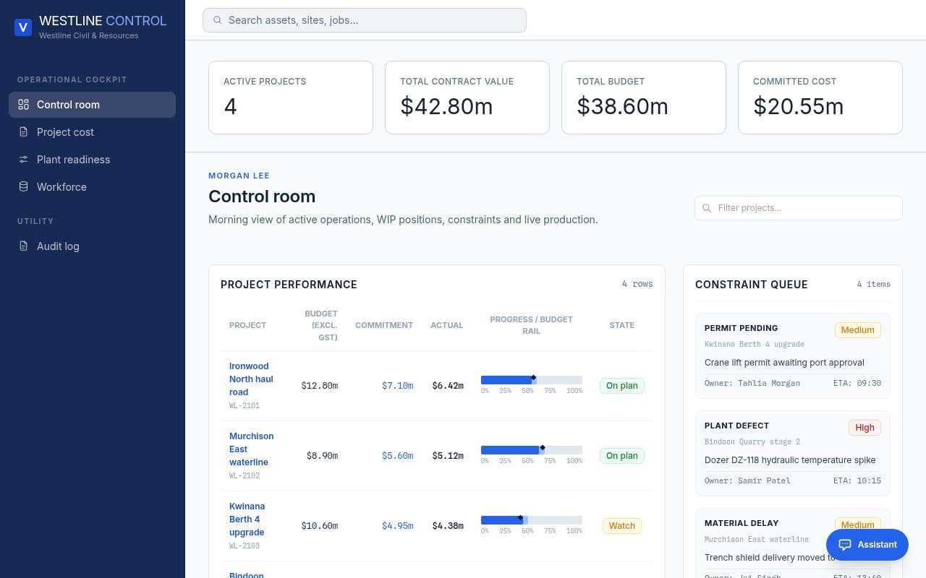Open the Control room page
Screen dimensions: 926x578
[x=92, y=105]
